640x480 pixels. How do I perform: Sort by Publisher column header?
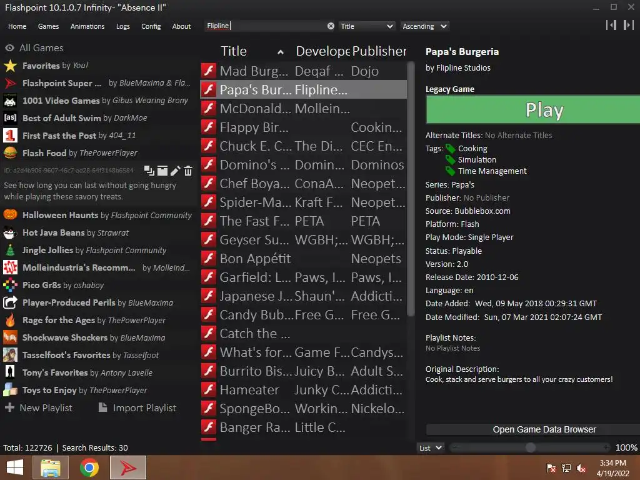379,51
